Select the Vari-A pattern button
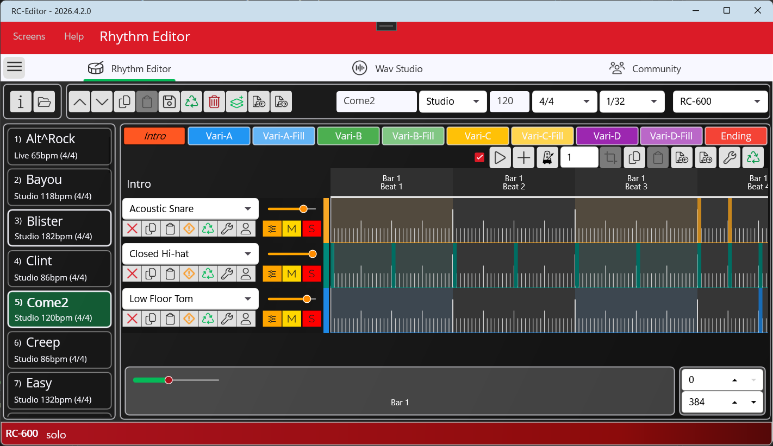The image size is (773, 446). (219, 136)
